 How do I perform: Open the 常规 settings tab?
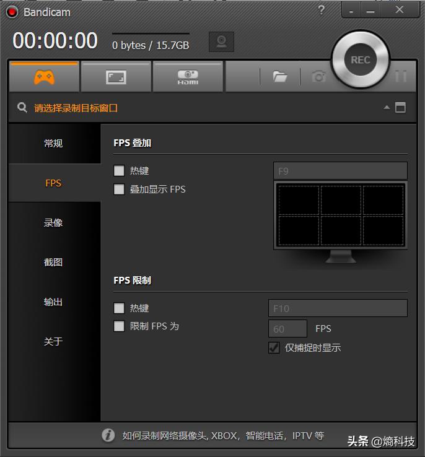point(55,144)
